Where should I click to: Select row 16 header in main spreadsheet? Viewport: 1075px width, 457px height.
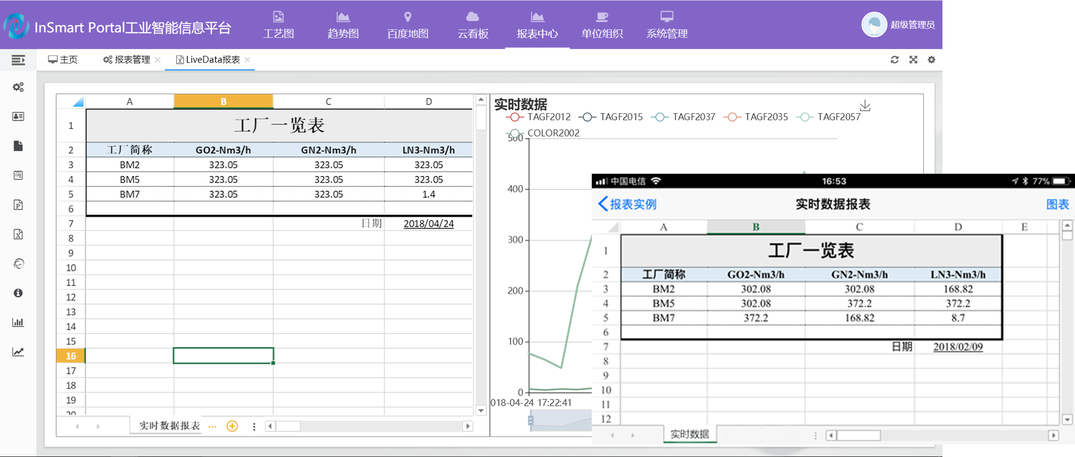pyautogui.click(x=71, y=356)
